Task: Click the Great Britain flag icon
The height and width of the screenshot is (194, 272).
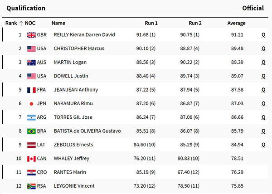Action: pos(31,35)
